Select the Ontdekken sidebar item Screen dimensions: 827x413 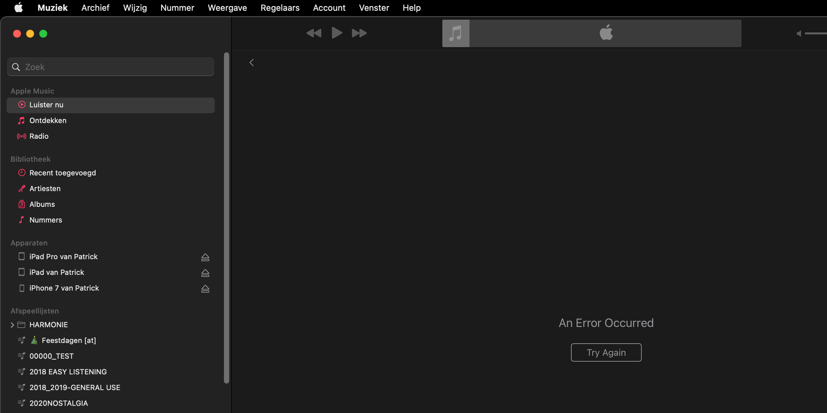point(48,120)
